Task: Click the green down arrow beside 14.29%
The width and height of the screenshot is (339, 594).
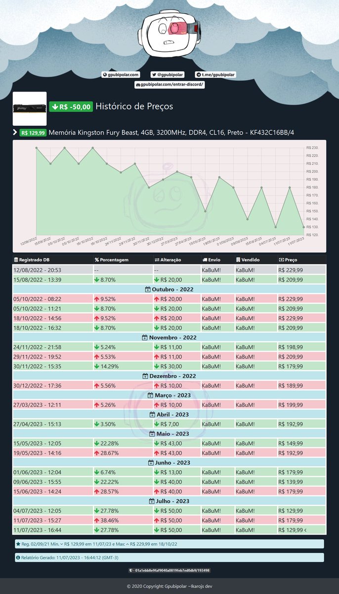Action: click(x=97, y=366)
